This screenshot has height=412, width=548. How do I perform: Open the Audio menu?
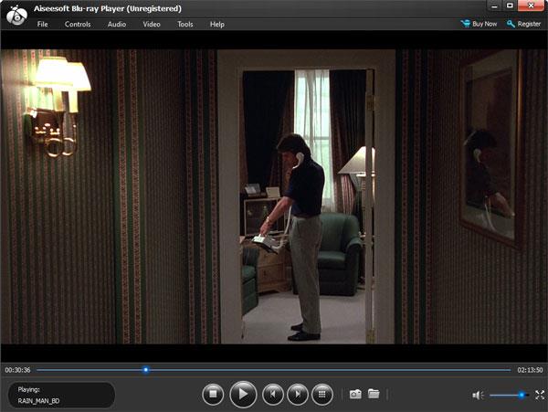pyautogui.click(x=117, y=24)
